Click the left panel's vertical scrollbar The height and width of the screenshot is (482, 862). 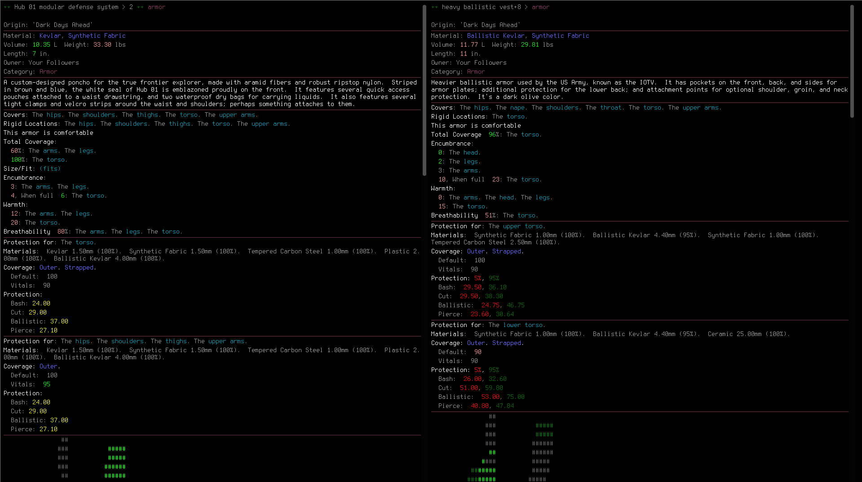click(424, 90)
